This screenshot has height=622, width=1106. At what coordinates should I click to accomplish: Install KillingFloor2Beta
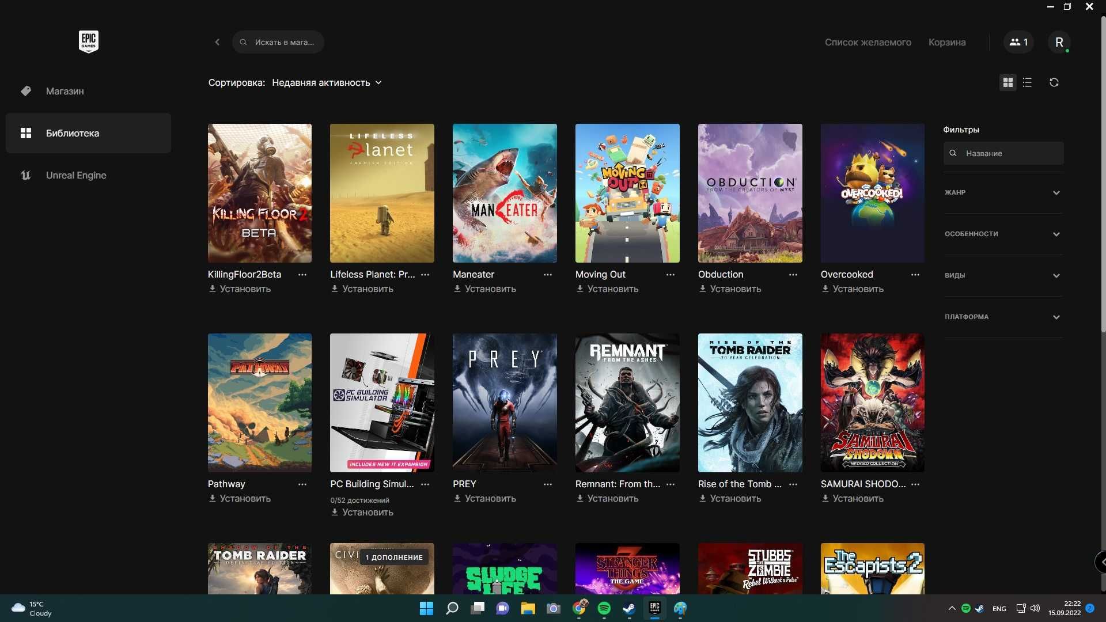click(240, 289)
